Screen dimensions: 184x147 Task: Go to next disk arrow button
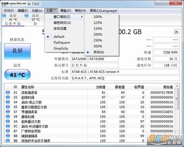(176, 32)
